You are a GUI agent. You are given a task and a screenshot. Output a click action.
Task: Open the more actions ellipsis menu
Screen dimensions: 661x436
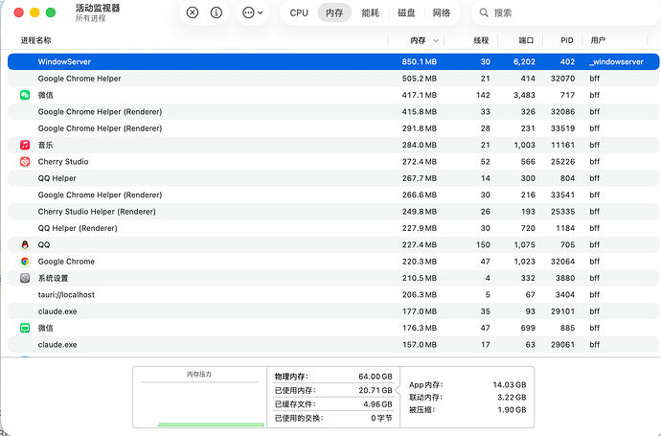(x=253, y=12)
